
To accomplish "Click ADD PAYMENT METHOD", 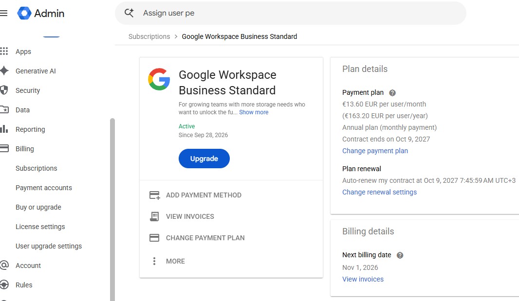I will click(204, 195).
